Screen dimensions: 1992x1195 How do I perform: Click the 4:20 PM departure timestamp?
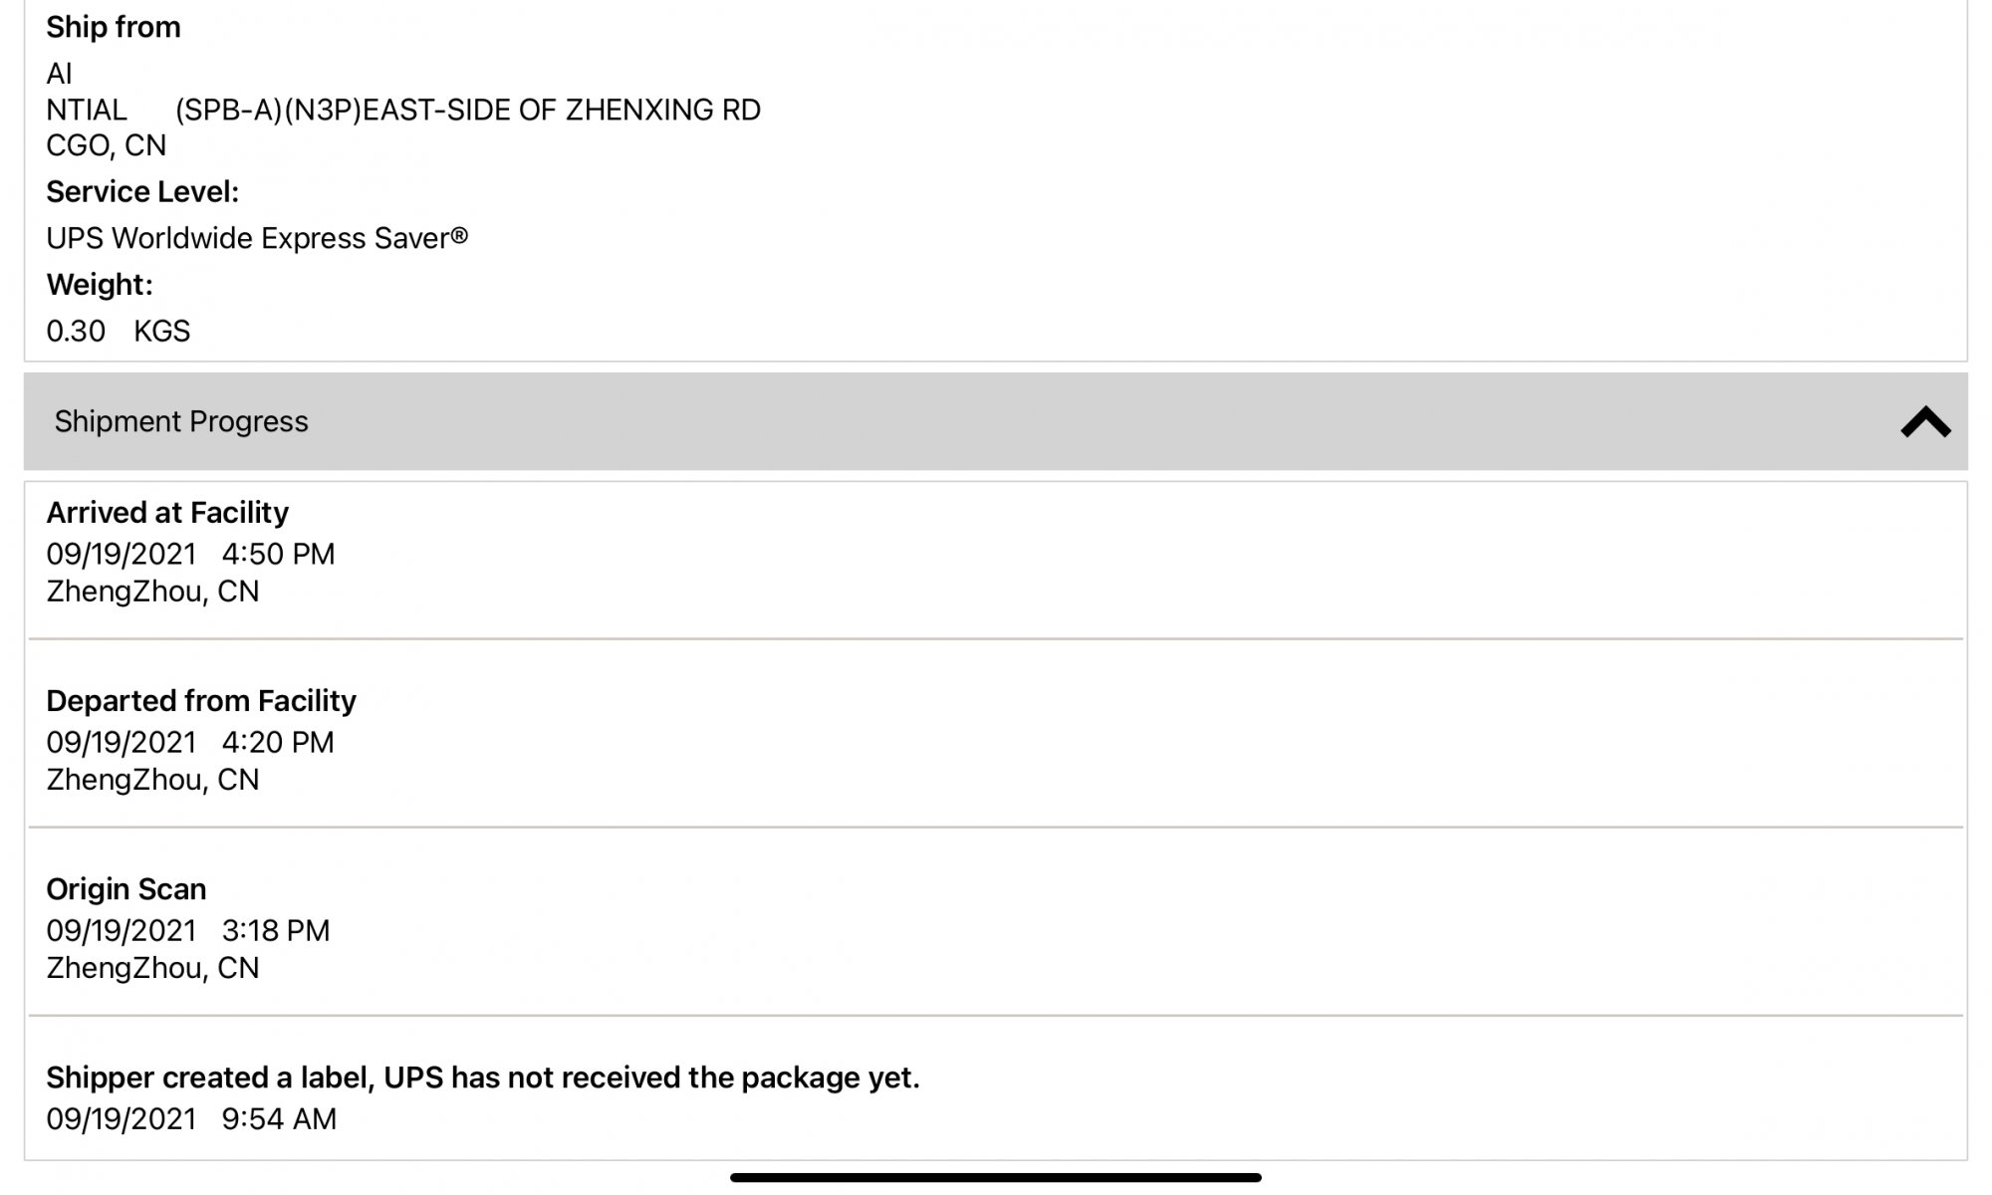(277, 742)
